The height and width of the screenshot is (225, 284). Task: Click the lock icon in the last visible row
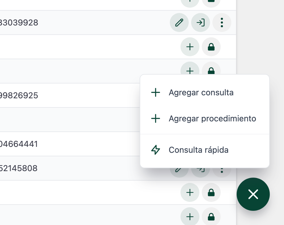point(211,217)
